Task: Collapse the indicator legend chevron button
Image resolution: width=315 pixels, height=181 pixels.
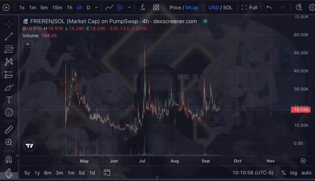Action: 28,44
